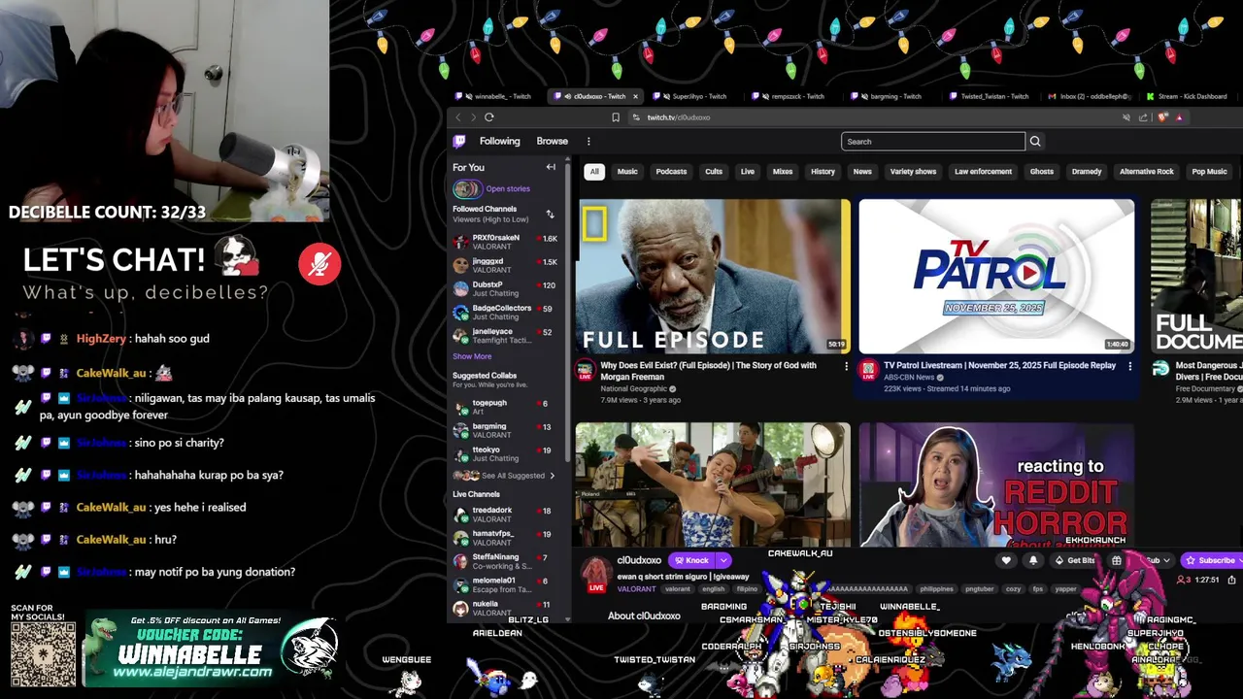The height and width of the screenshot is (699, 1243).
Task: Click the Get Bits button
Action: [1075, 560]
